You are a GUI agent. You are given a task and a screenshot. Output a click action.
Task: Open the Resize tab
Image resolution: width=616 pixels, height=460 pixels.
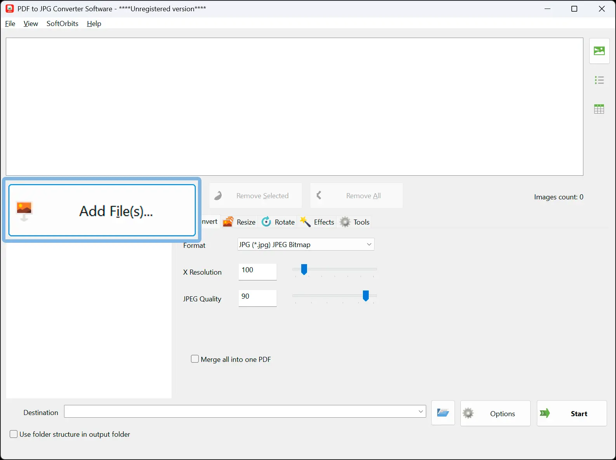point(239,222)
